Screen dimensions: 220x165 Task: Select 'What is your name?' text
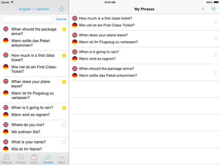click(x=28, y=142)
